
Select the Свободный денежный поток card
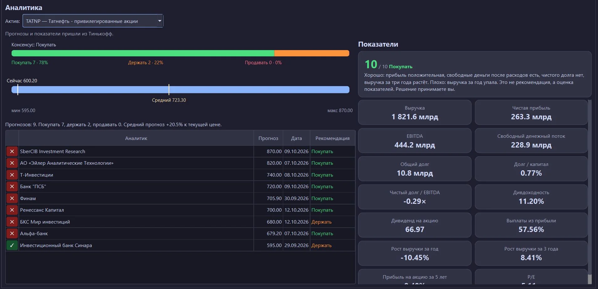(531, 141)
